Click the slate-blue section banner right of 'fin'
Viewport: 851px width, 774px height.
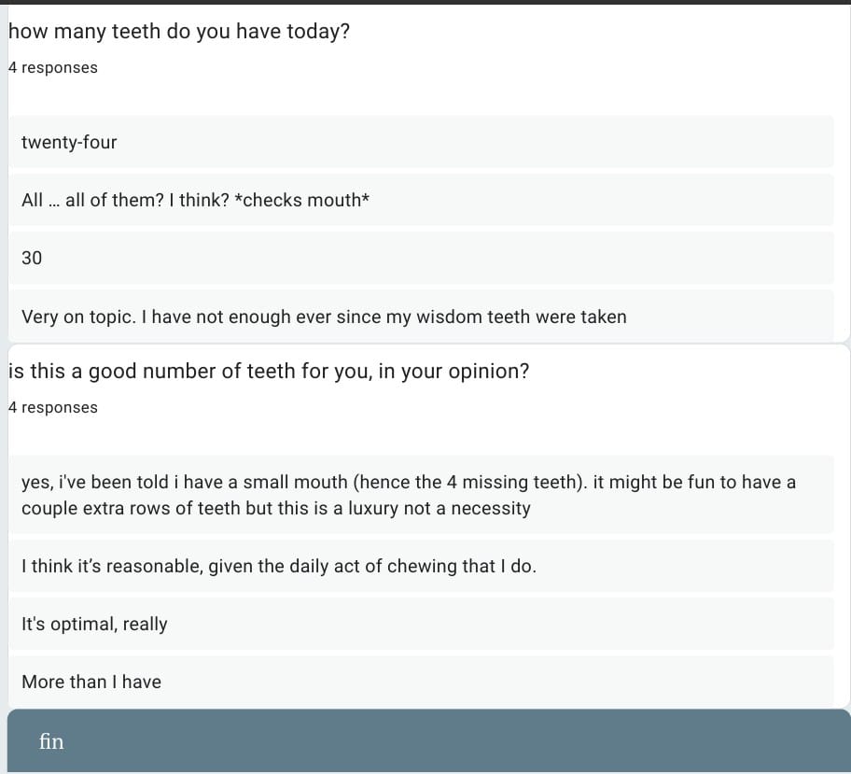pos(467,741)
